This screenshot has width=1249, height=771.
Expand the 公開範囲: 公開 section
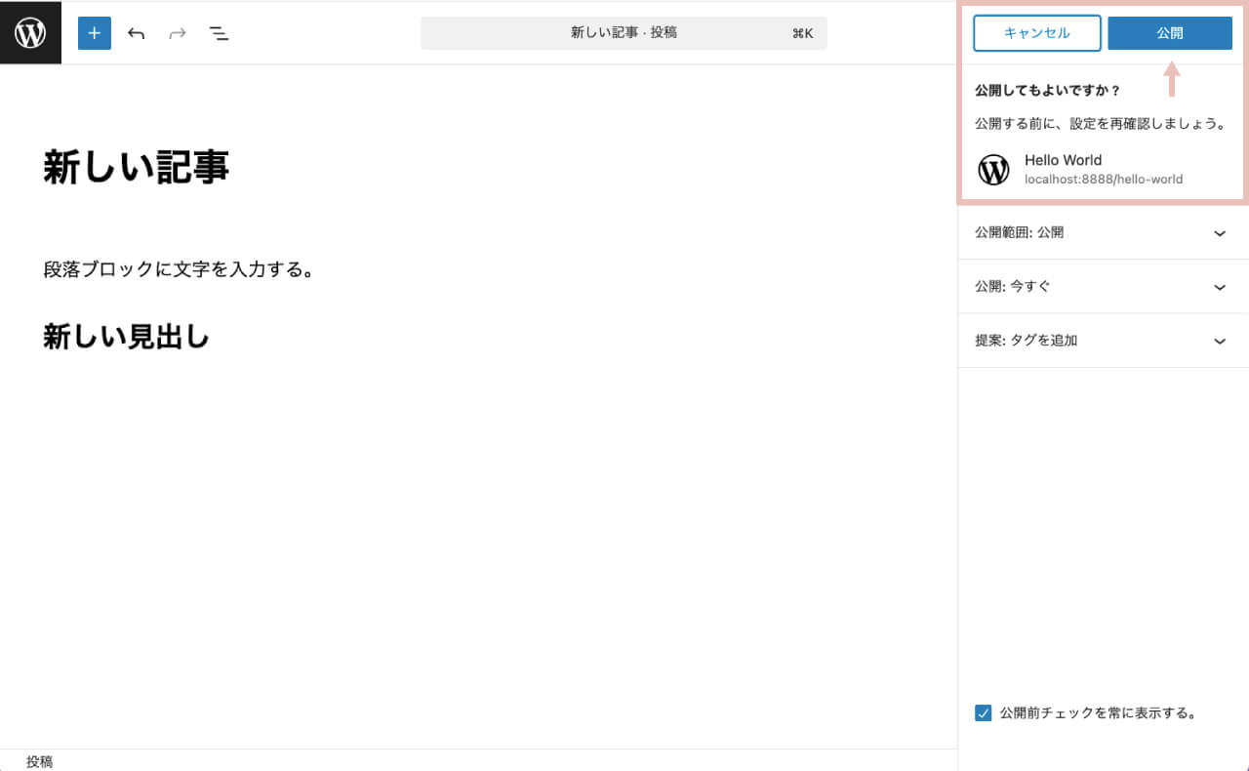[x=1102, y=232]
